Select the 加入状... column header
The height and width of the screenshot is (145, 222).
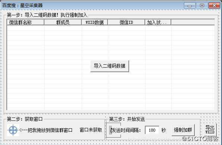pyautogui.click(x=158, y=22)
